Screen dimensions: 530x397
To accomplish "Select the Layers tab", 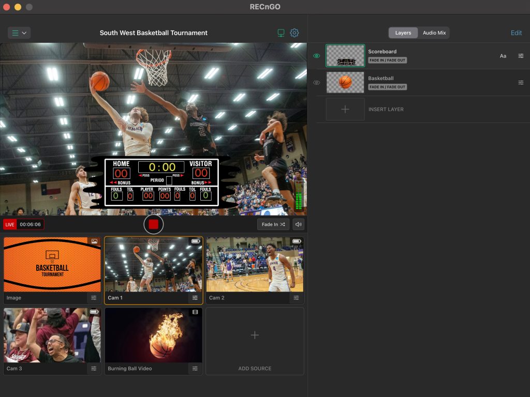I will (x=403, y=33).
